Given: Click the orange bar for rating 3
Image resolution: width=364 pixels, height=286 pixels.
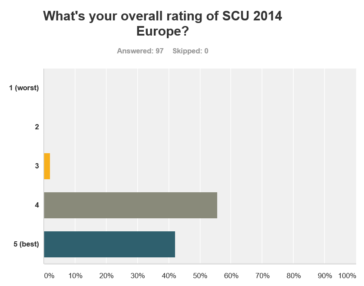Looking at the screenshot, I should 47,166.
